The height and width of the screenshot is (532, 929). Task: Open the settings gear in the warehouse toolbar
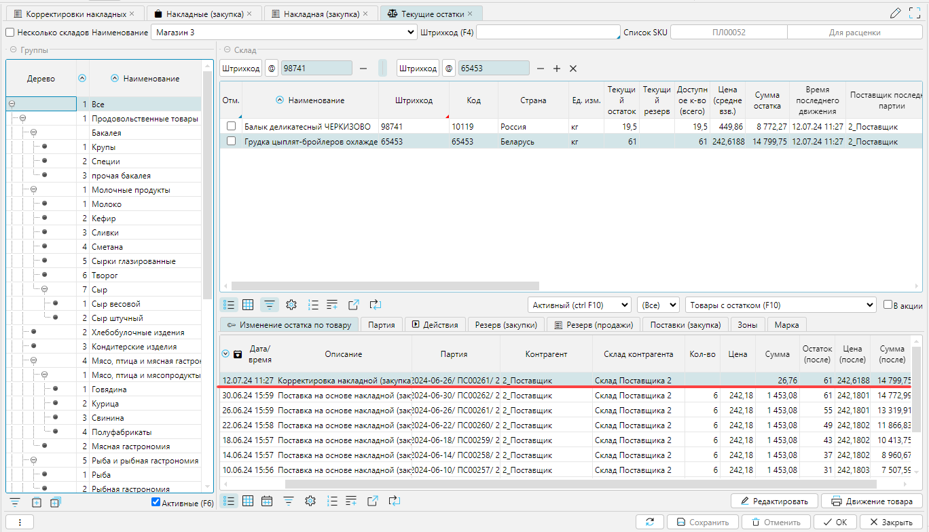[291, 305]
